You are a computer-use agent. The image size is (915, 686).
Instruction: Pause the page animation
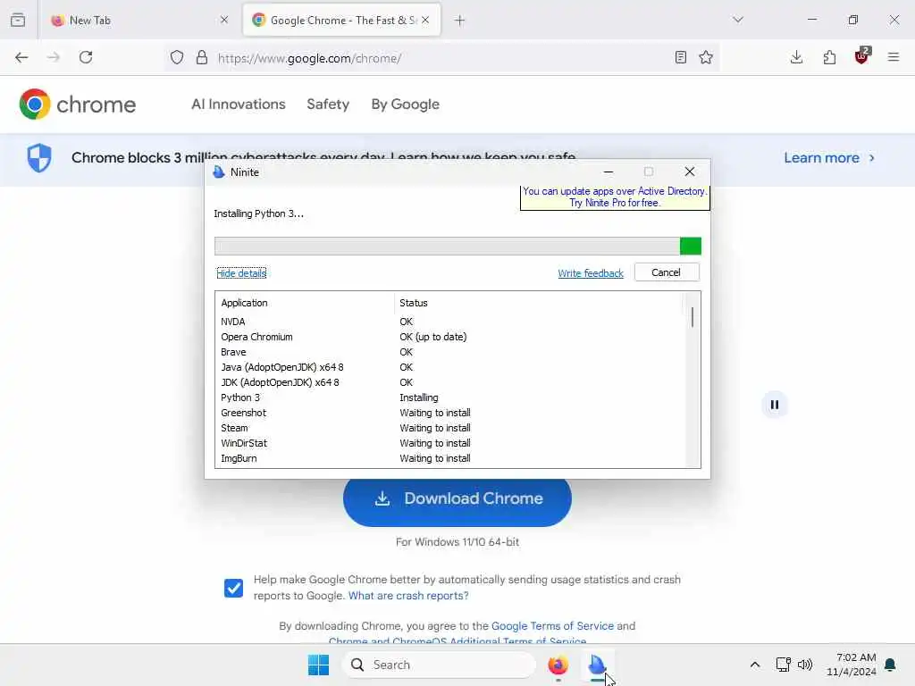coord(775,405)
